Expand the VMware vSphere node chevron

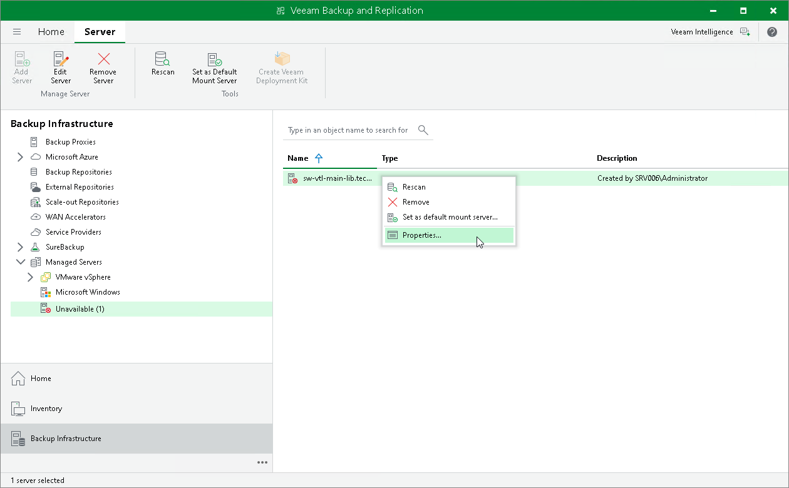[30, 277]
